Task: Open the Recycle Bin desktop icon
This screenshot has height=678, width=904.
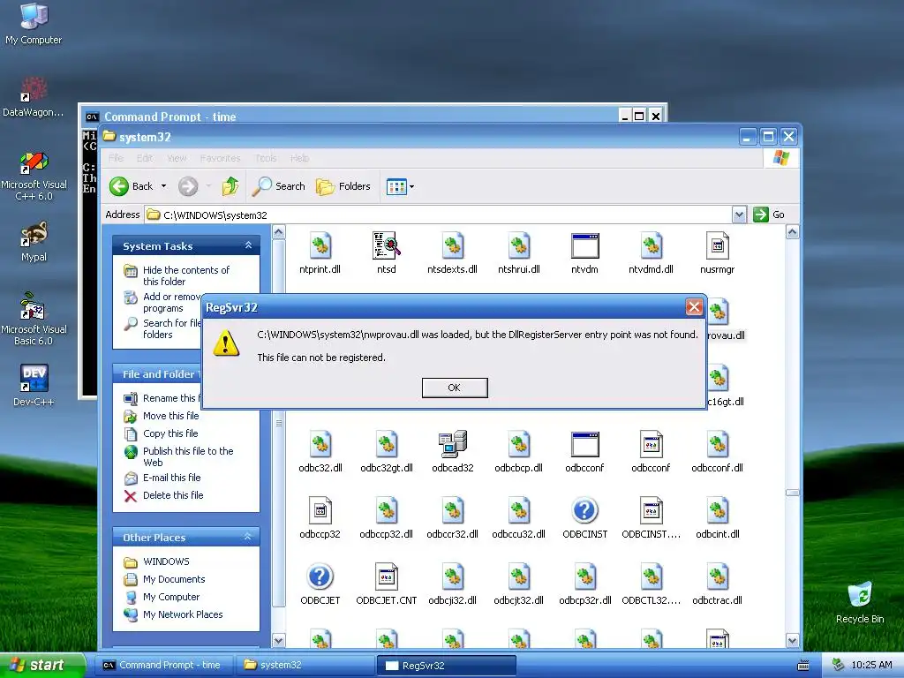Action: pos(860,603)
